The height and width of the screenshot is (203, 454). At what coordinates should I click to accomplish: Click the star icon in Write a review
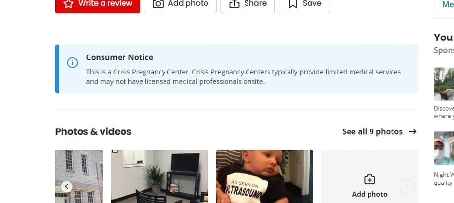(x=68, y=3)
